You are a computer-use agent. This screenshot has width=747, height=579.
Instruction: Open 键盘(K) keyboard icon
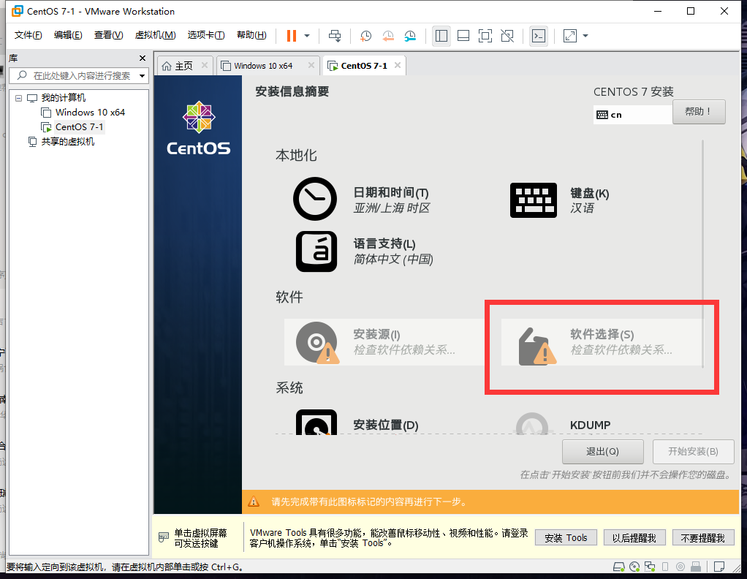(x=533, y=200)
